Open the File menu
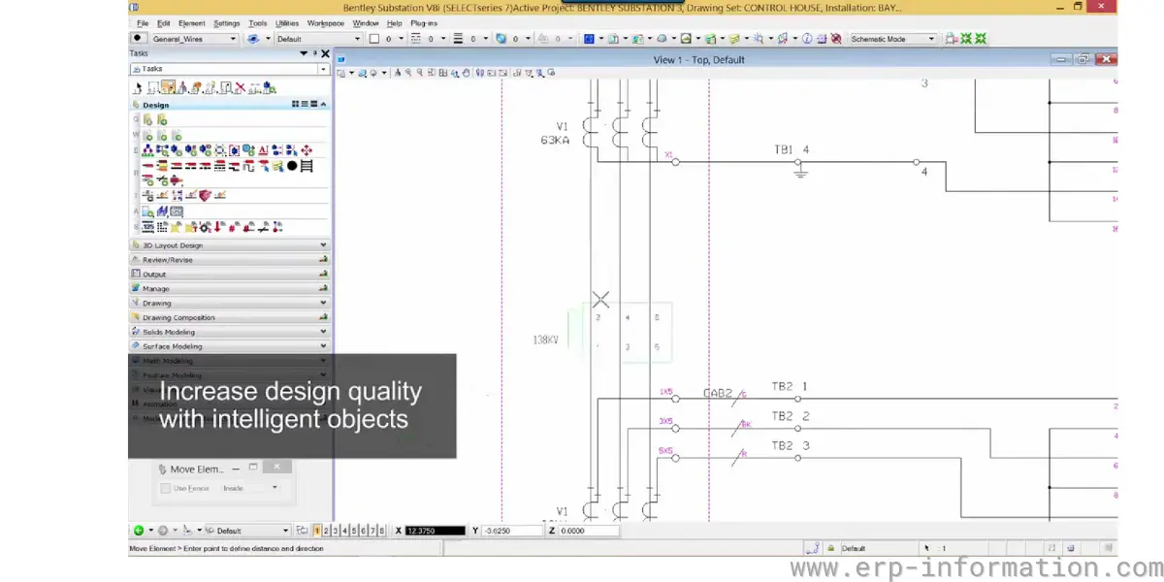 143,22
